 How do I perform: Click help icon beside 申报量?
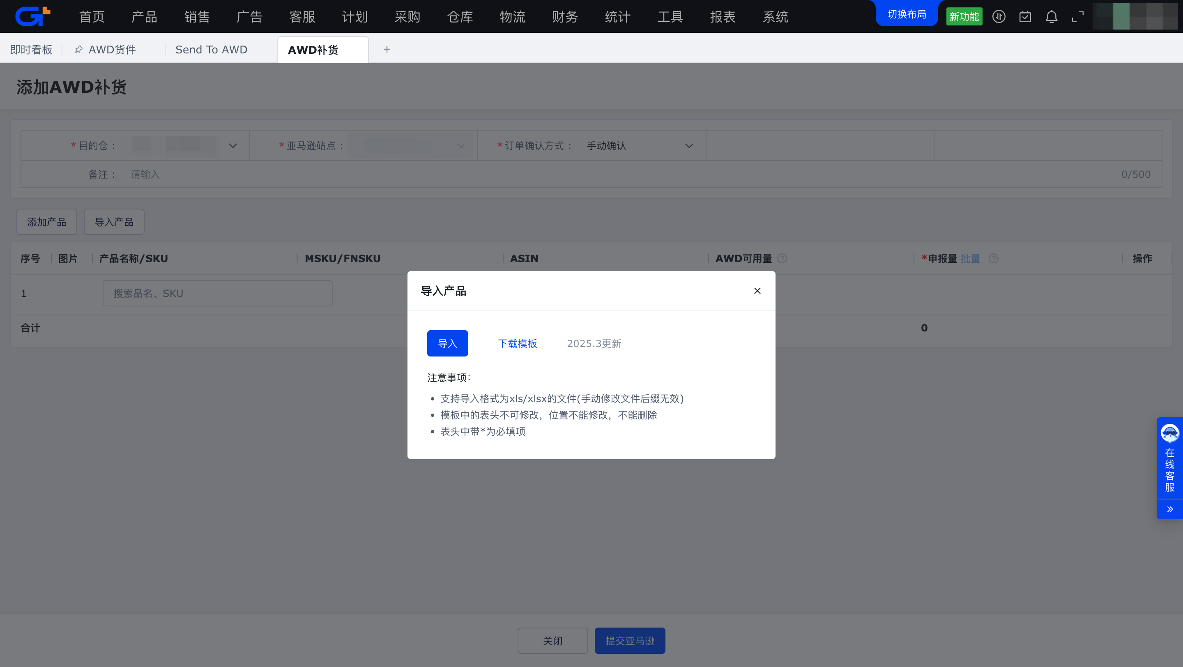[993, 258]
